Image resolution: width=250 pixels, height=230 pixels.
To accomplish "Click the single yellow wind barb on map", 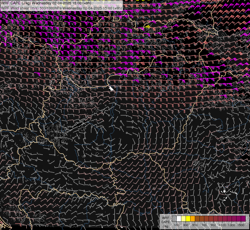I will 147,27.
